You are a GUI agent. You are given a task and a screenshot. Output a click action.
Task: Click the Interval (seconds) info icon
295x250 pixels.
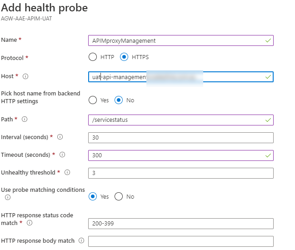(x=60, y=137)
